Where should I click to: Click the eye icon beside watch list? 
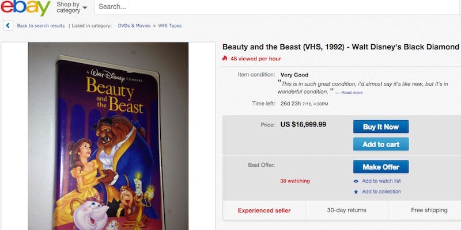pos(356,181)
